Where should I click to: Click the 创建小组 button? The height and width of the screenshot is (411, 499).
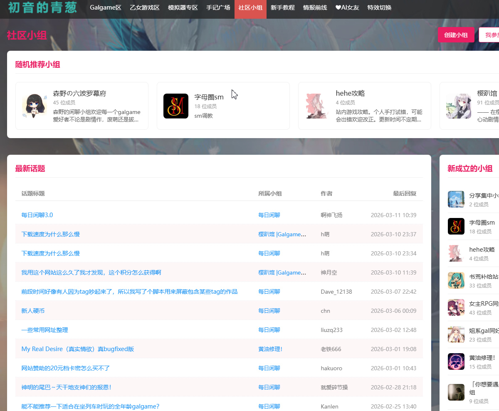456,35
